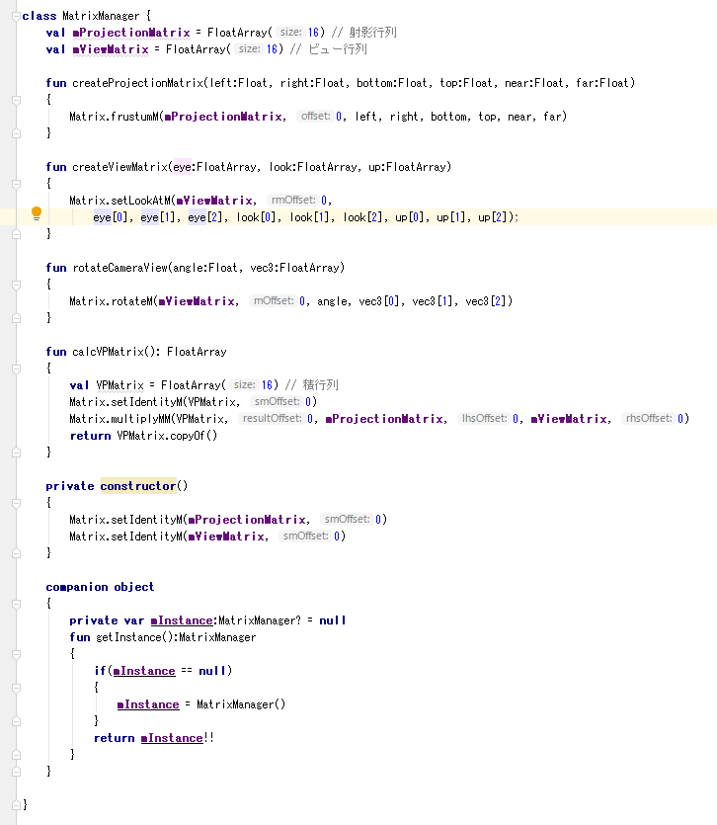This screenshot has width=717, height=825.
Task: Collapse fold at calcVPMatrix opening brace
Action: tap(17, 369)
